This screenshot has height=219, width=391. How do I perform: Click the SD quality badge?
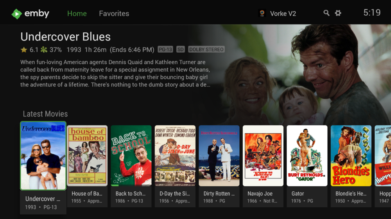pos(181,49)
